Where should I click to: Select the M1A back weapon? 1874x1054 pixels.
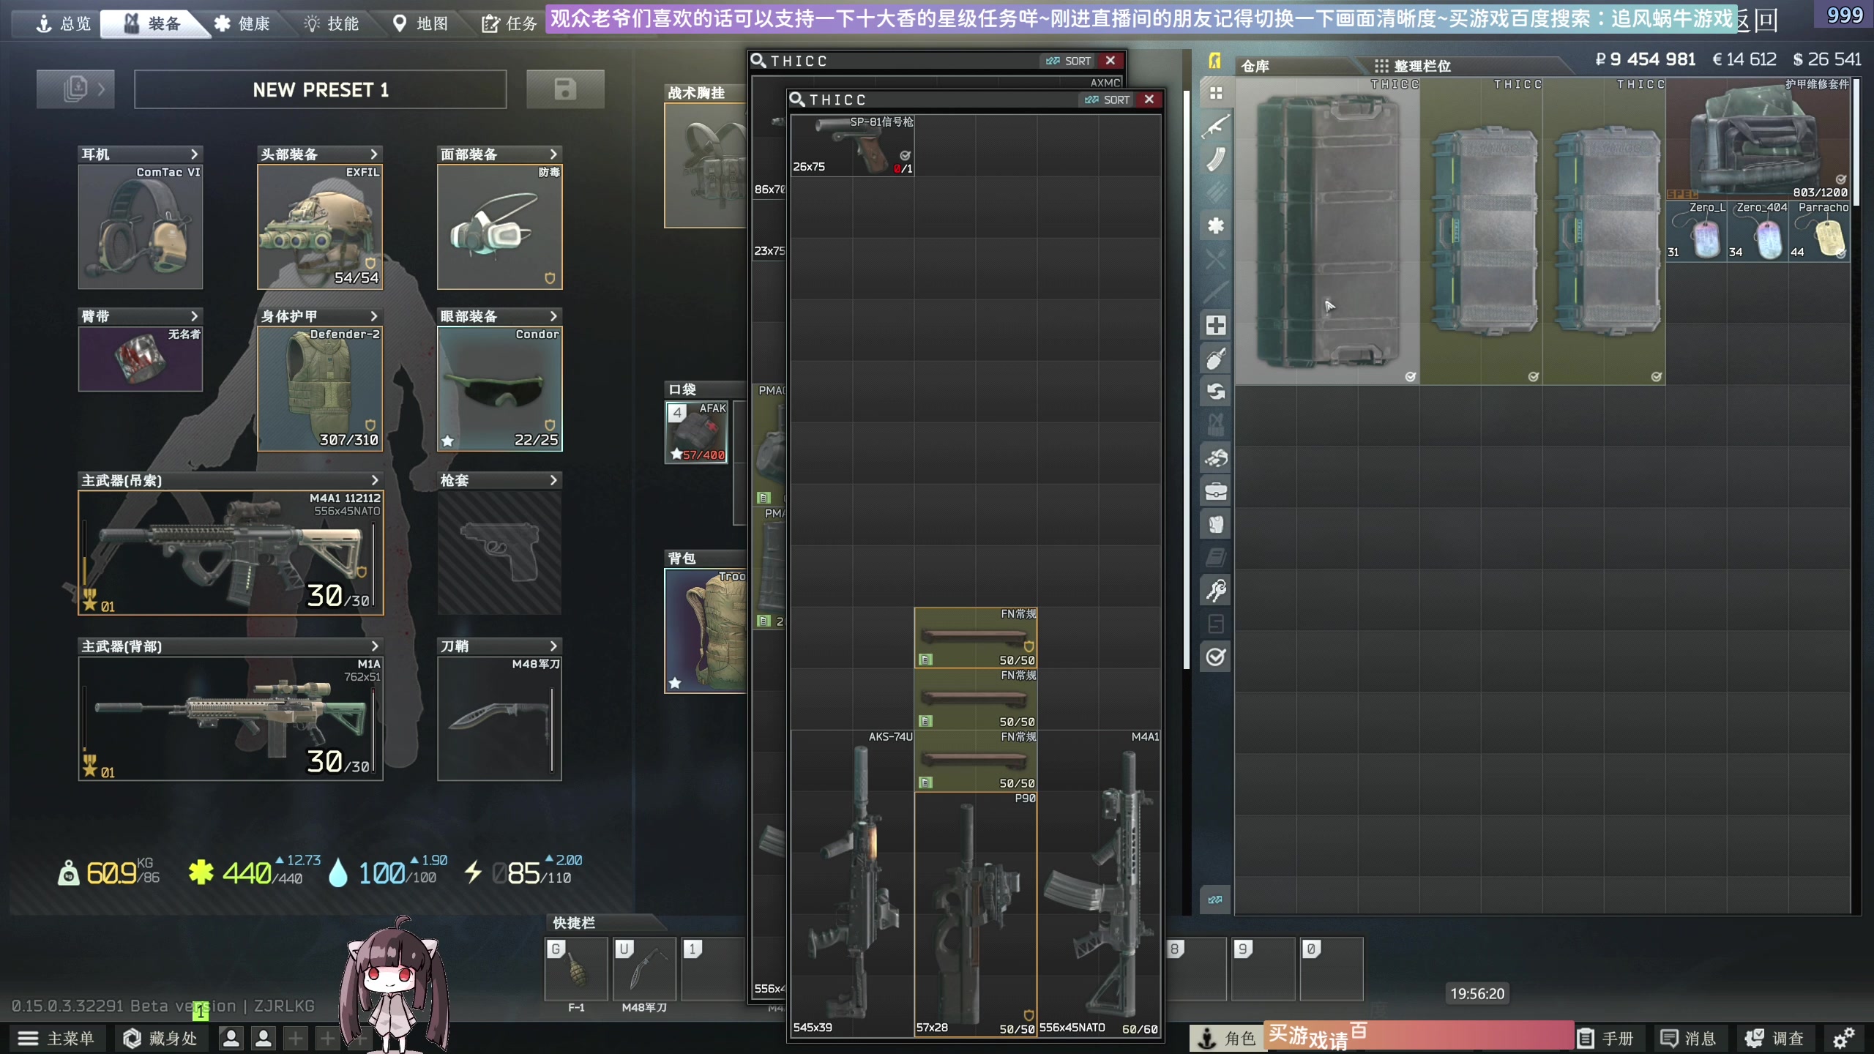click(231, 718)
